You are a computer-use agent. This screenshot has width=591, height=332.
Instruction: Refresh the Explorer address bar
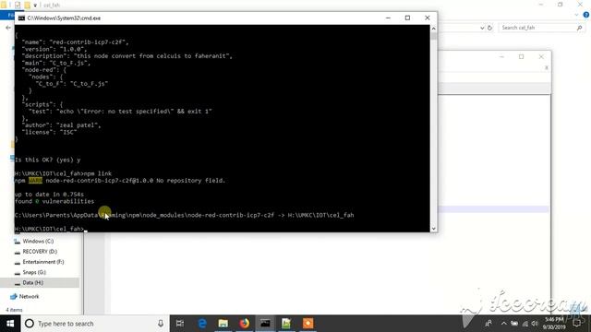click(x=489, y=28)
